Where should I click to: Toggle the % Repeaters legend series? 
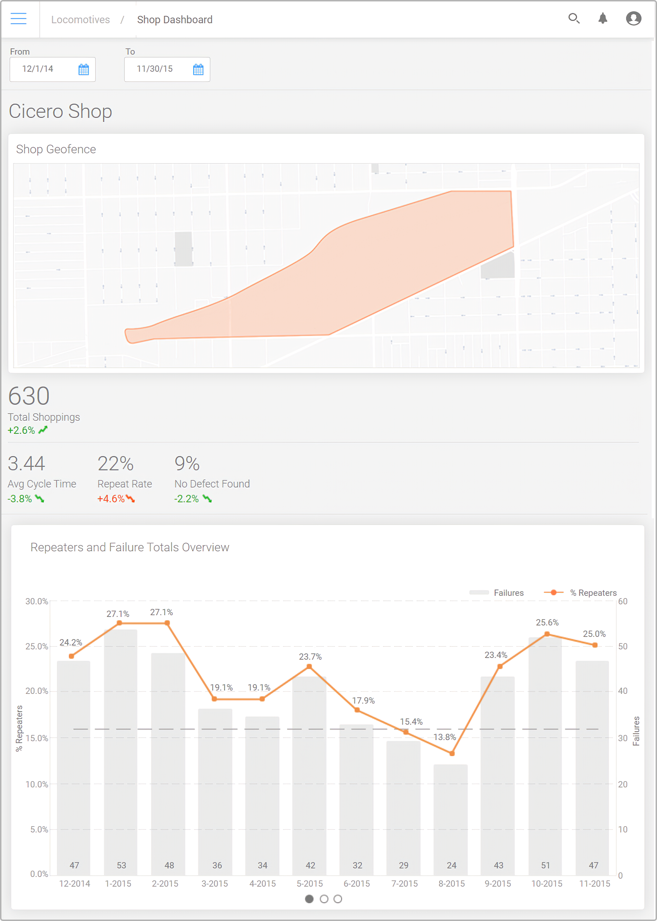click(581, 593)
